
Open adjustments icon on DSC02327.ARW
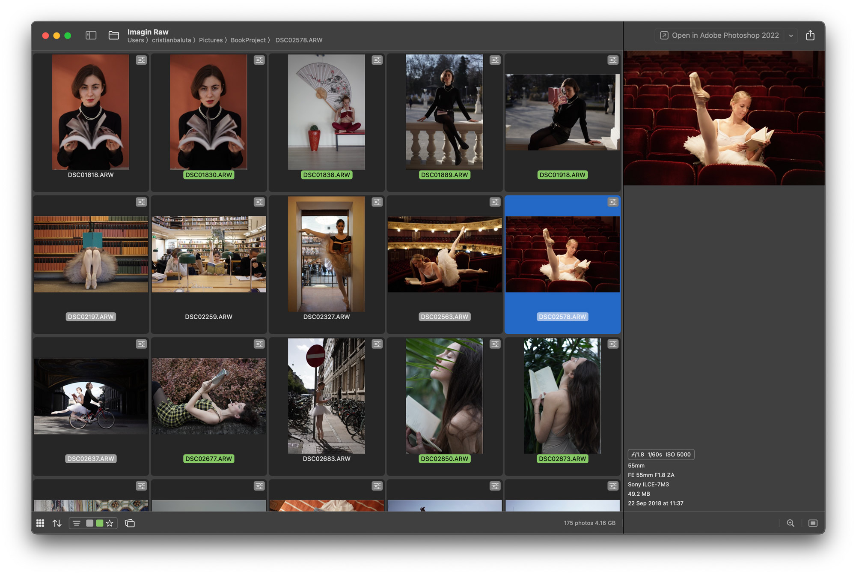click(x=377, y=202)
